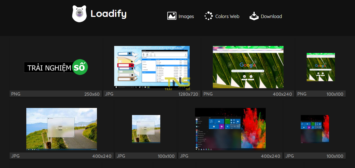The image size is (355, 168).
Task: Open the large Start menu color-explosion thumbnail
Action: pyautogui.click(x=230, y=128)
